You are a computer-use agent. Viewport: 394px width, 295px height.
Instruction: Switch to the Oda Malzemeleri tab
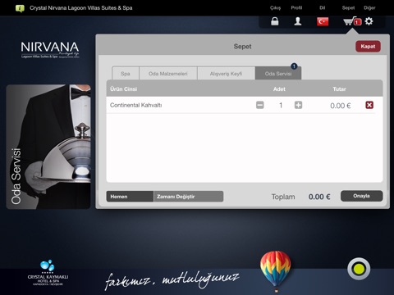[168, 74]
